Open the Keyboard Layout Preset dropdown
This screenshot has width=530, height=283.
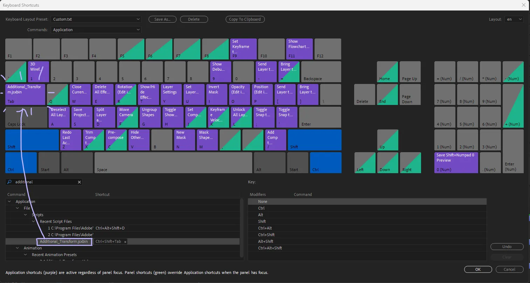96,19
